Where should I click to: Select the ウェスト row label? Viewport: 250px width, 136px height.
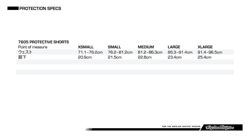(x=25, y=52)
